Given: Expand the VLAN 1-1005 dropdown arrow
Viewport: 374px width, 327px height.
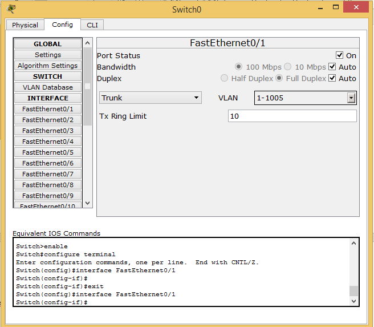Looking at the screenshot, I should tap(351, 98).
